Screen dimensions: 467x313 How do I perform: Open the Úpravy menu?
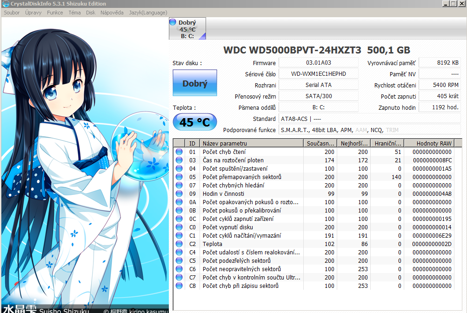33,13
